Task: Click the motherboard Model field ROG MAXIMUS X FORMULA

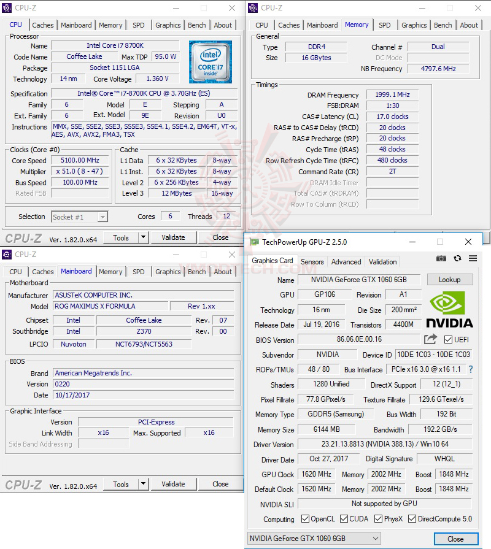Action: 110,306
